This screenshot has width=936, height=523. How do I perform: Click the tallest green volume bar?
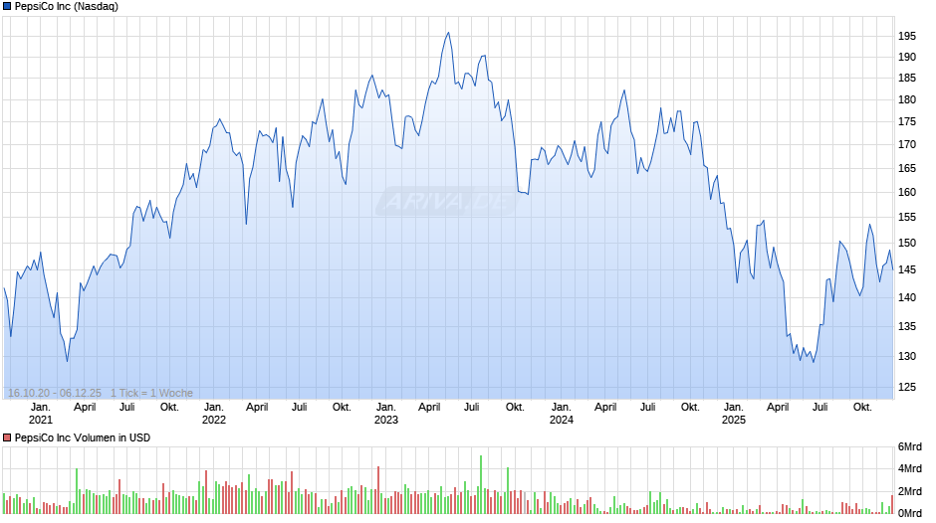coord(481,485)
